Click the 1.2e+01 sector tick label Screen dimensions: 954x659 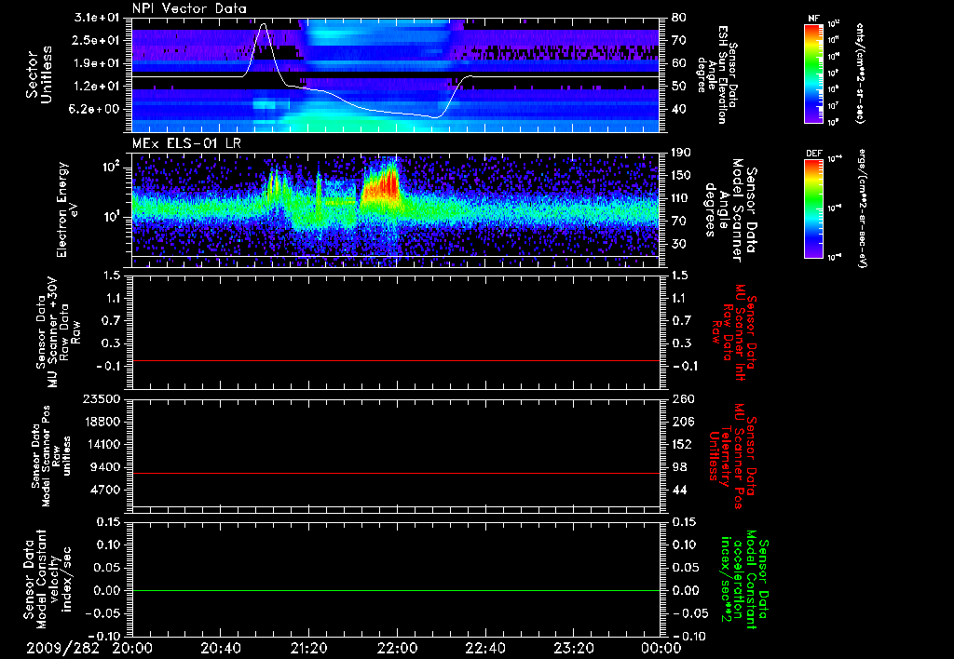tap(97, 87)
